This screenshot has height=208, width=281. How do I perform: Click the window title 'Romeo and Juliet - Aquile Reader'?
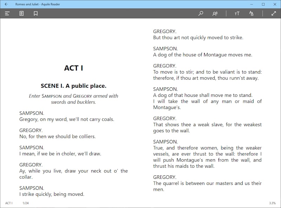click(x=38, y=4)
